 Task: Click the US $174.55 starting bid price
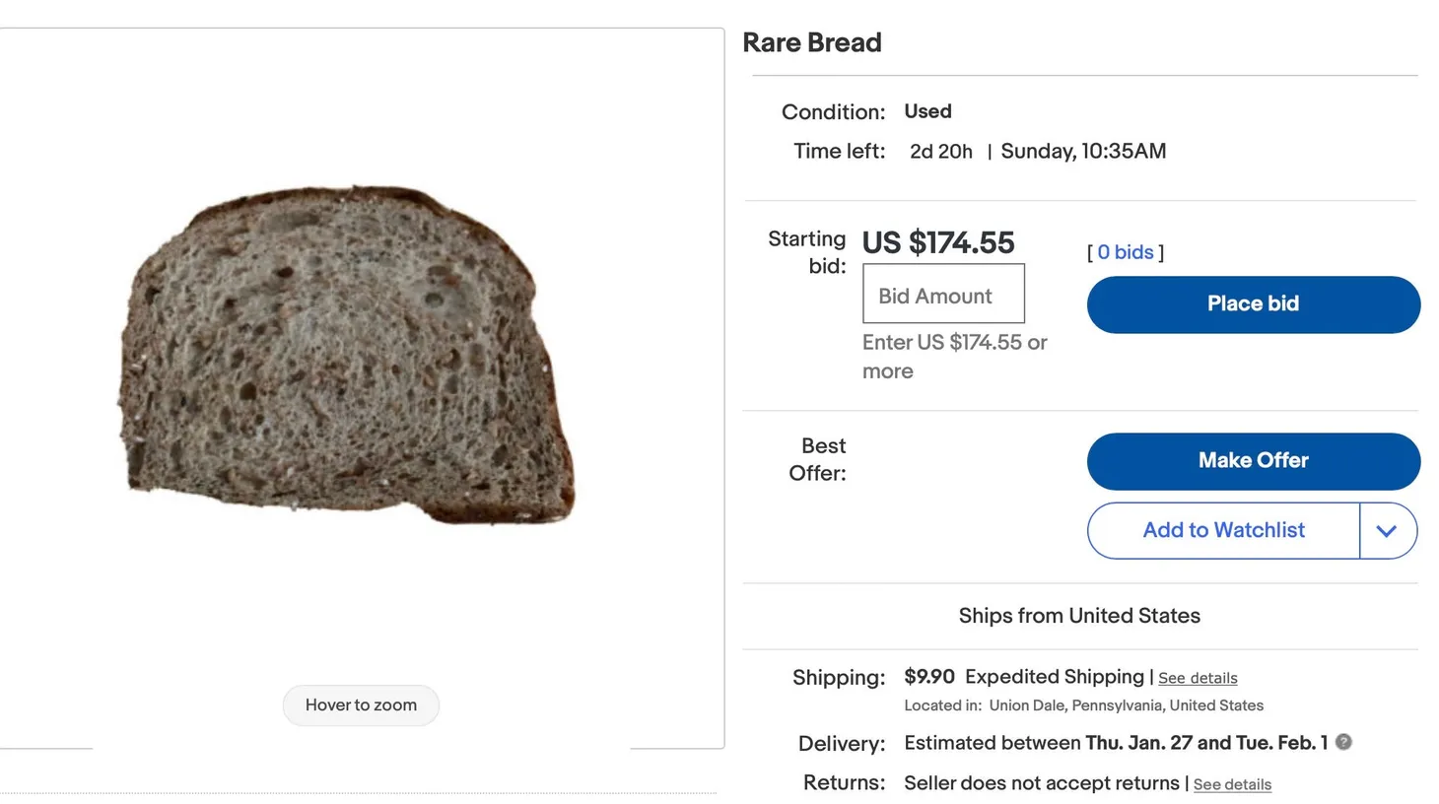click(937, 242)
